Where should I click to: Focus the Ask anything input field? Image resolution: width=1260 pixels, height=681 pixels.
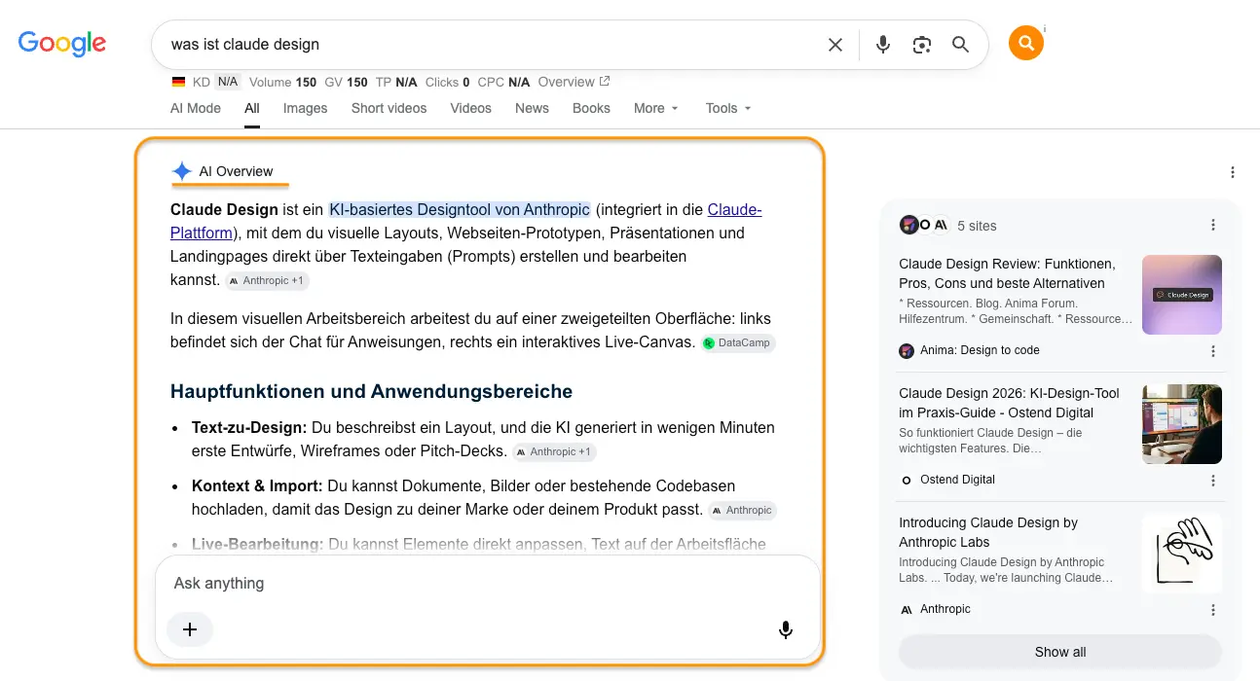487,584
